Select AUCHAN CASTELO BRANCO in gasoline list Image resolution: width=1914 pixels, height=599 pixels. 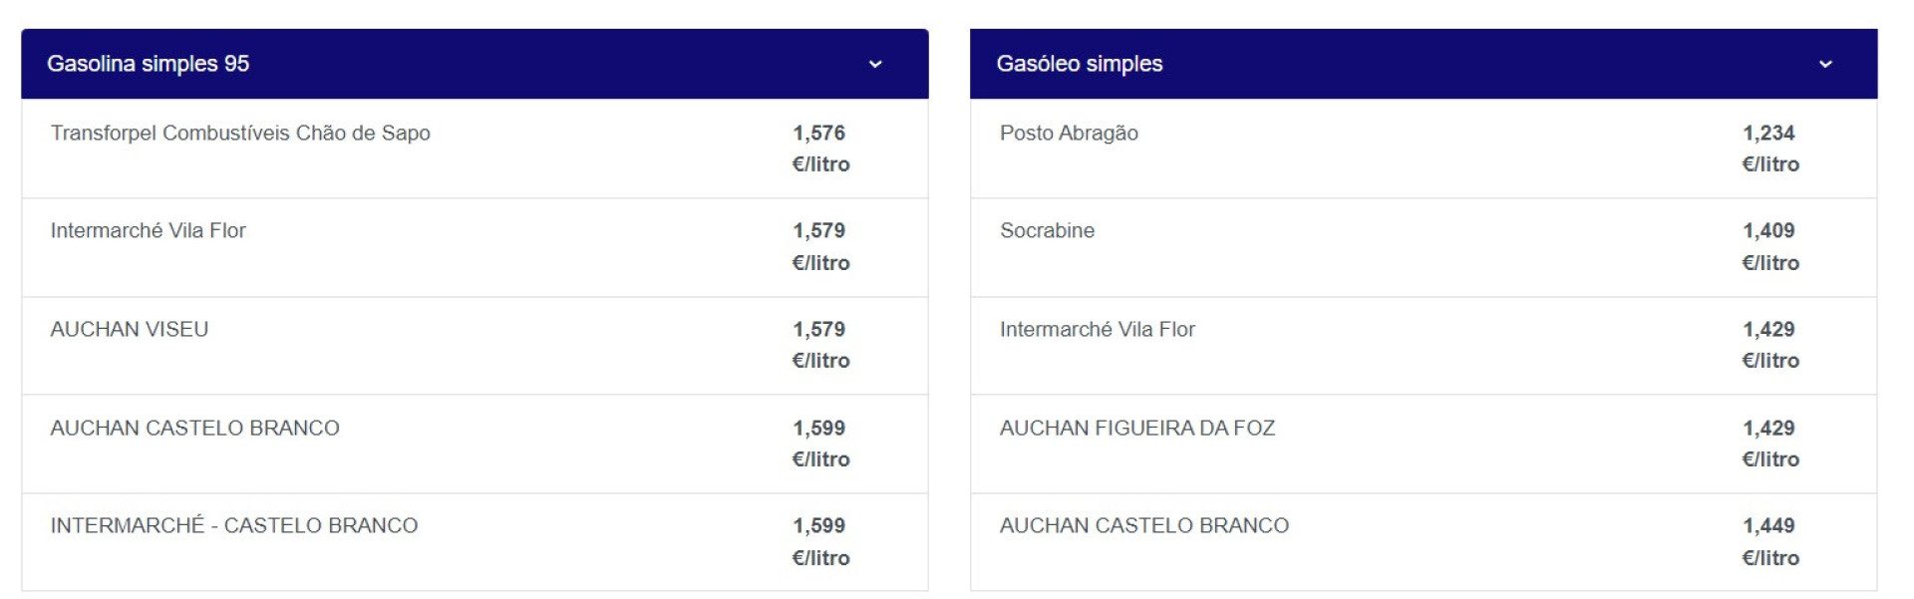[x=194, y=429]
